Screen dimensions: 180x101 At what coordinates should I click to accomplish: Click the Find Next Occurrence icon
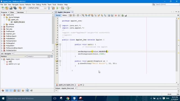coord(89,15)
